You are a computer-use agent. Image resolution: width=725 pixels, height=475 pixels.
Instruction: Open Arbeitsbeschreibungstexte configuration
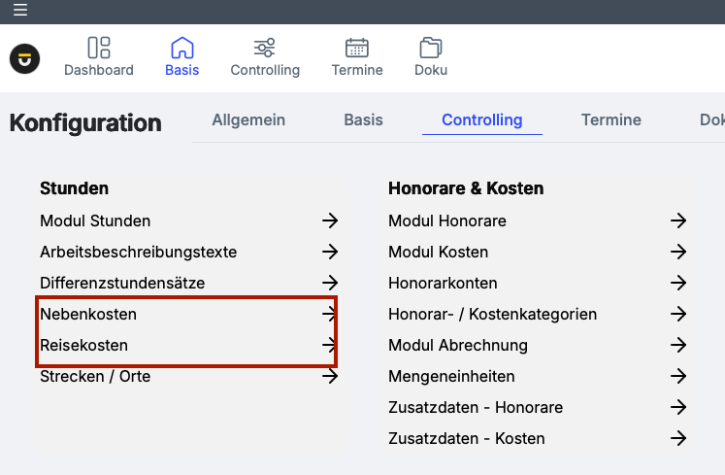[139, 253]
